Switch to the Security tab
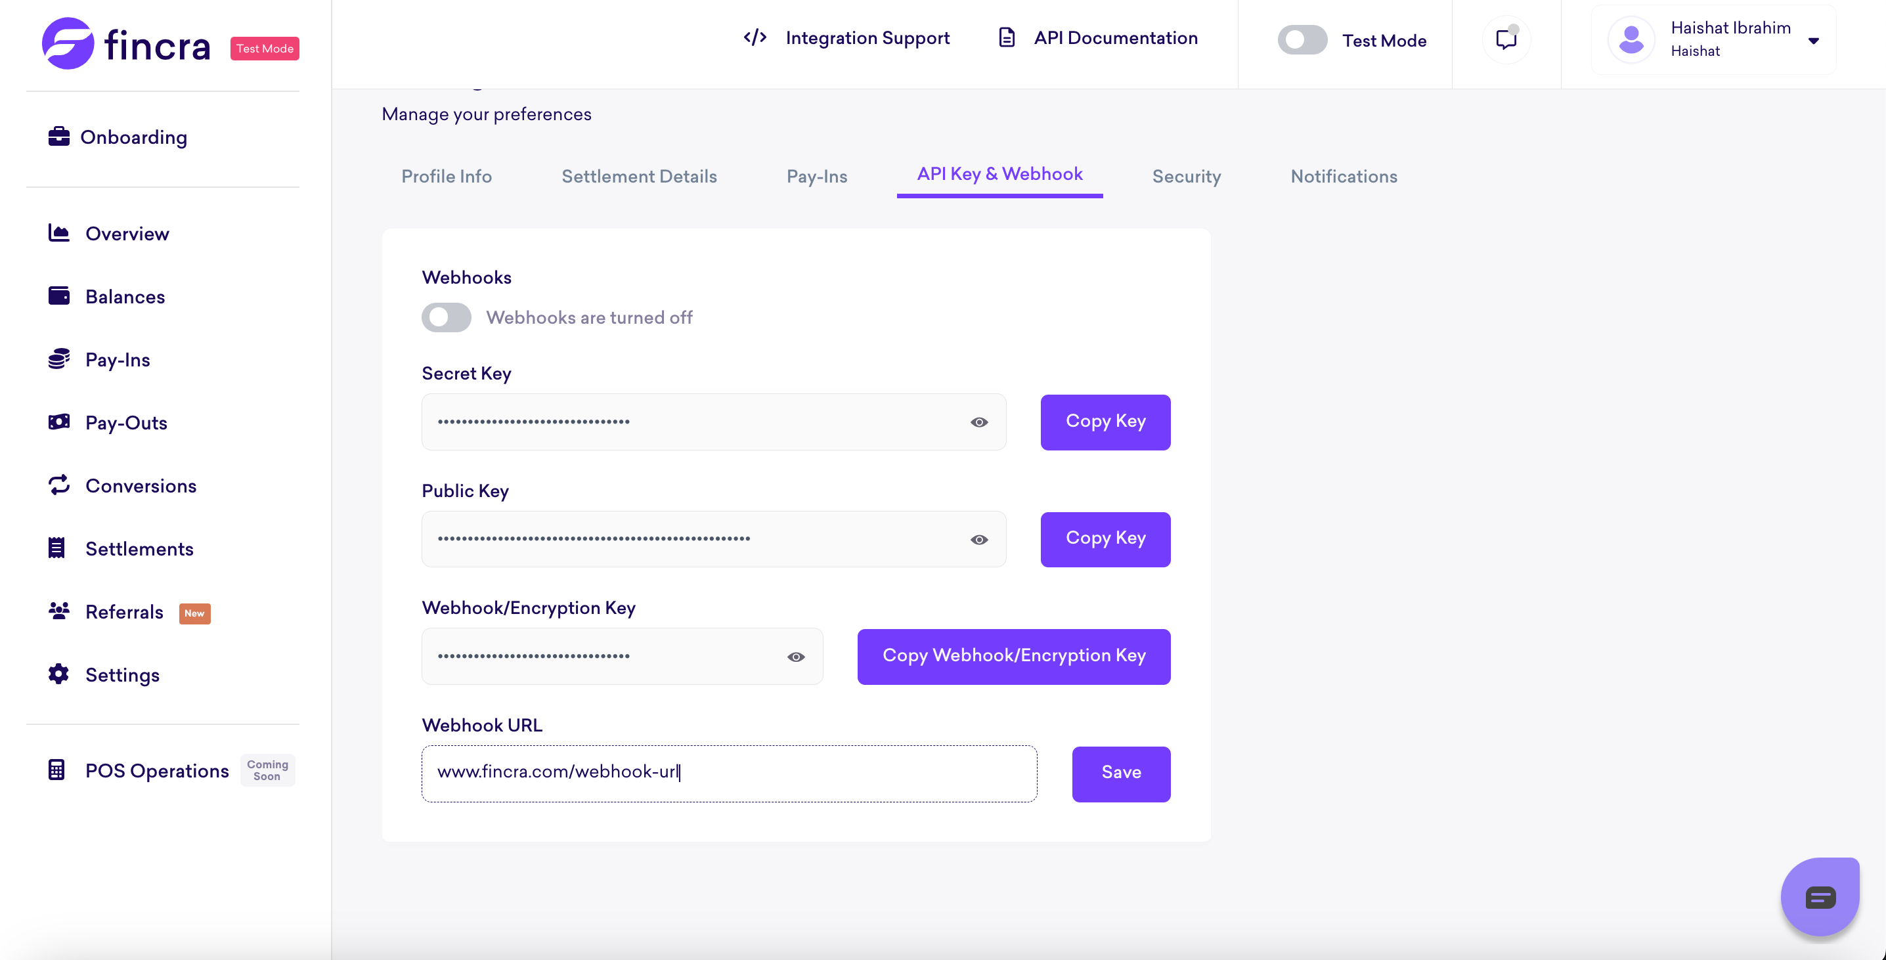The image size is (1886, 960). 1186,177
